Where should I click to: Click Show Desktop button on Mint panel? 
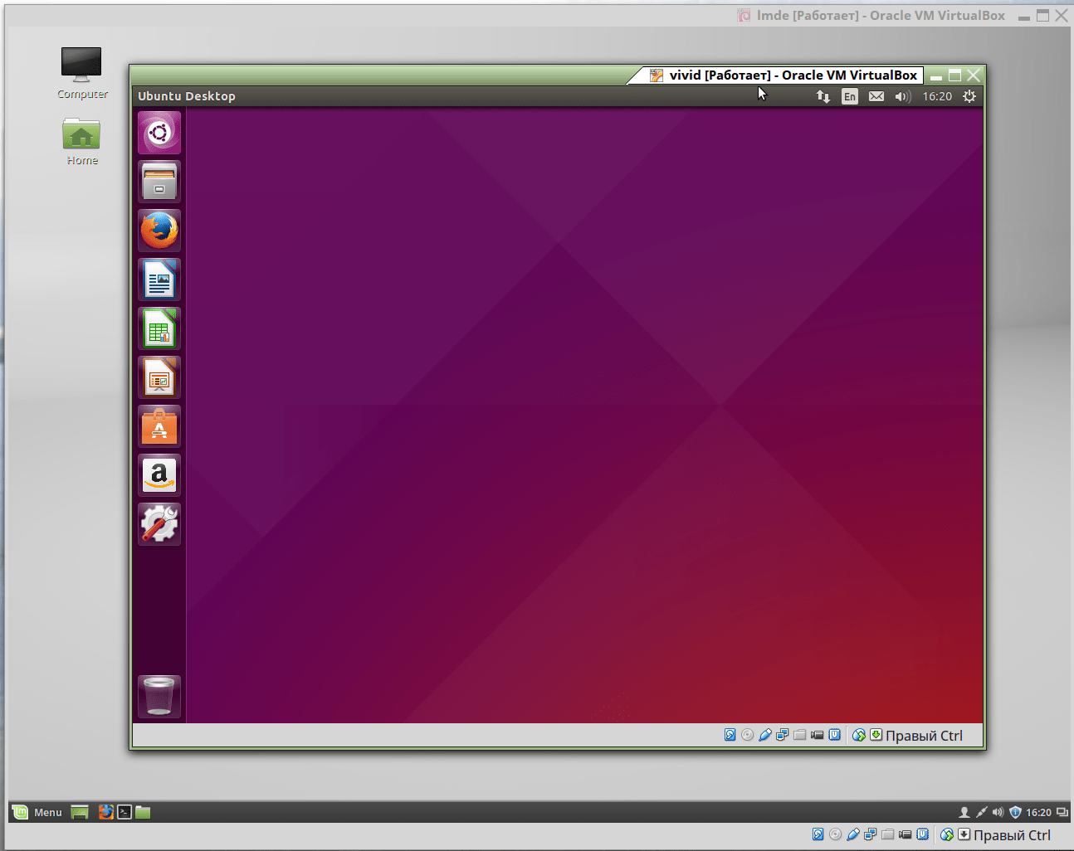click(80, 812)
